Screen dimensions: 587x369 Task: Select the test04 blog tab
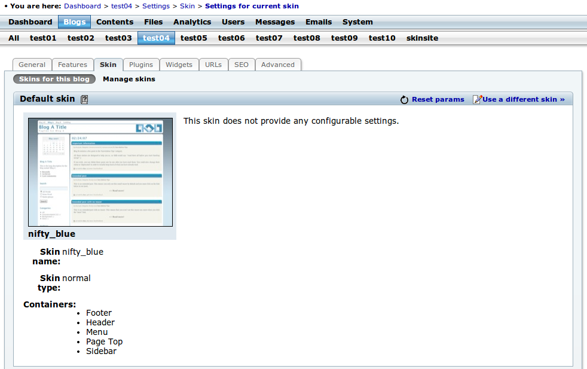(156, 38)
